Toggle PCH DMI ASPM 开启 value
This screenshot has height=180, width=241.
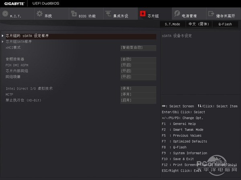138,65
